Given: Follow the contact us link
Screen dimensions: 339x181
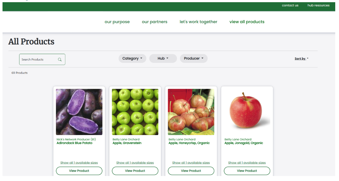Looking at the screenshot, I should pyautogui.click(x=290, y=5).
